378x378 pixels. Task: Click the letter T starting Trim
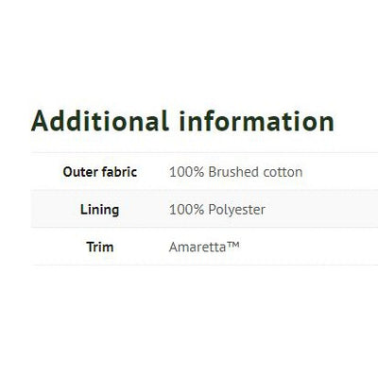(90, 248)
